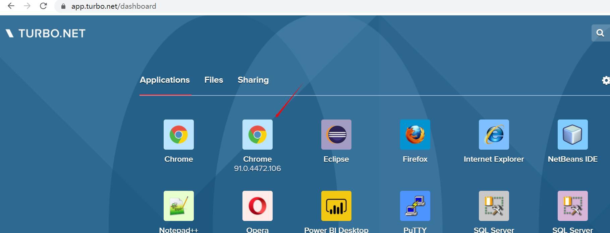Launch the Eclipse application
The height and width of the screenshot is (233, 610).
(336, 135)
